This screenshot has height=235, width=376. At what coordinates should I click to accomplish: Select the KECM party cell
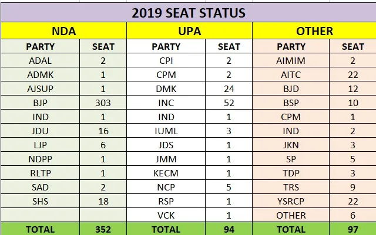point(166,173)
